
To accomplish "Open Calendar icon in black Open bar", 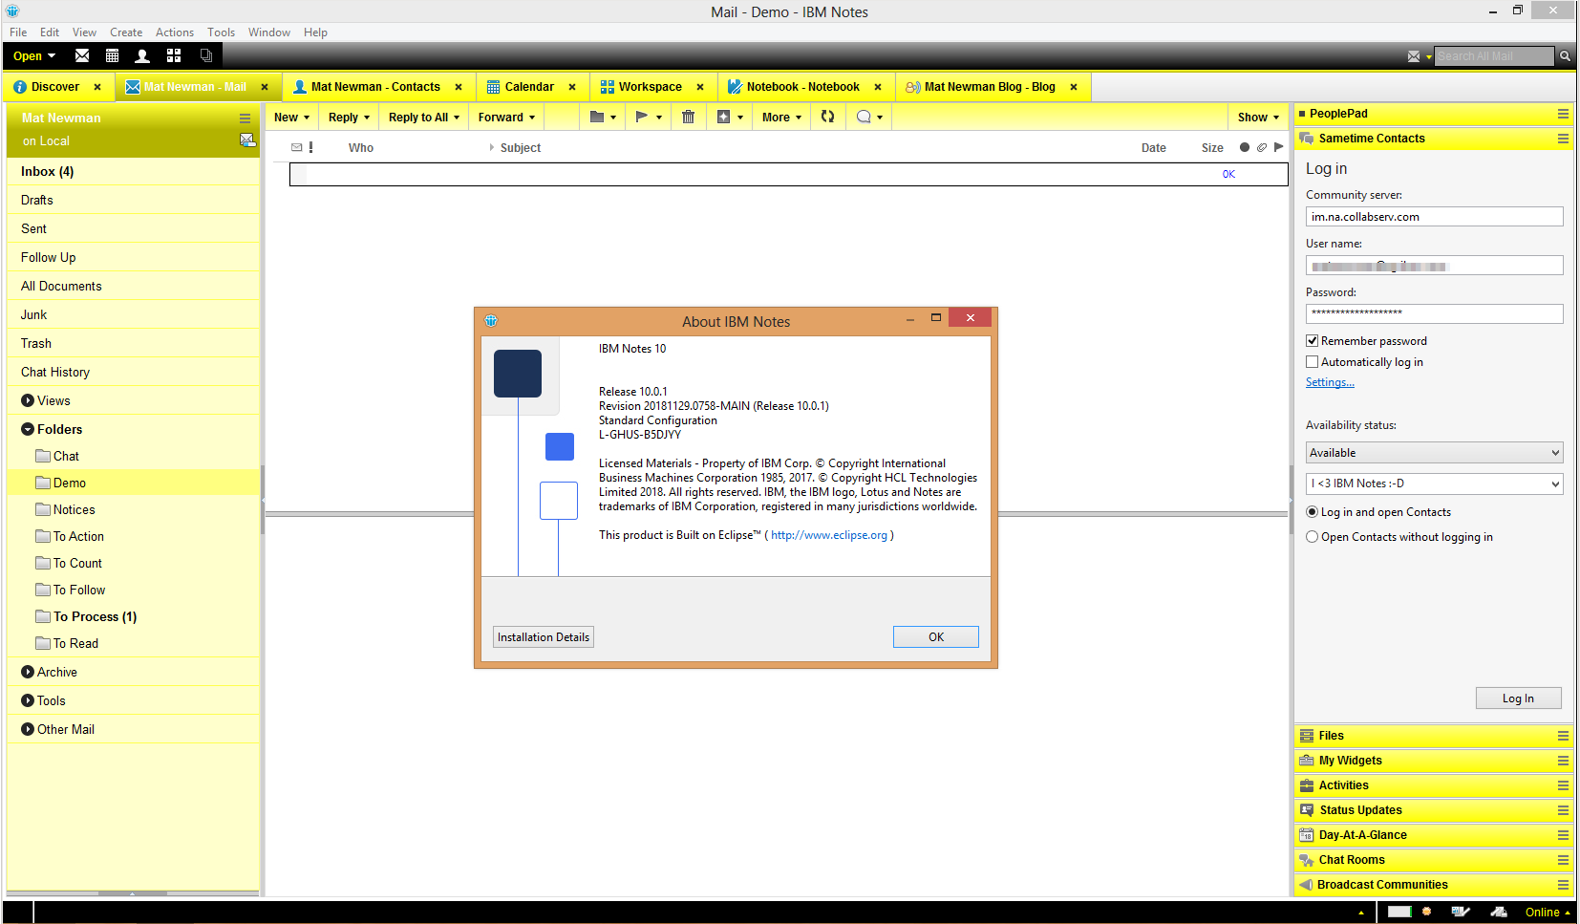I will click(112, 55).
